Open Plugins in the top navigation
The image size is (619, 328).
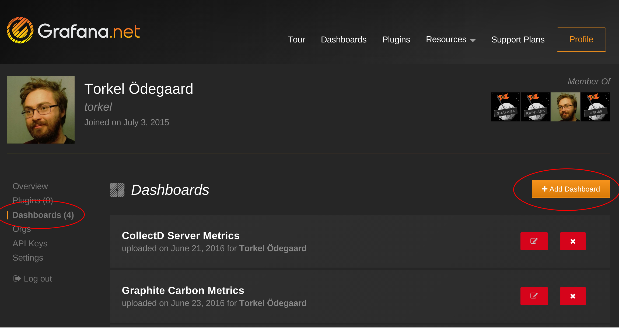396,39
